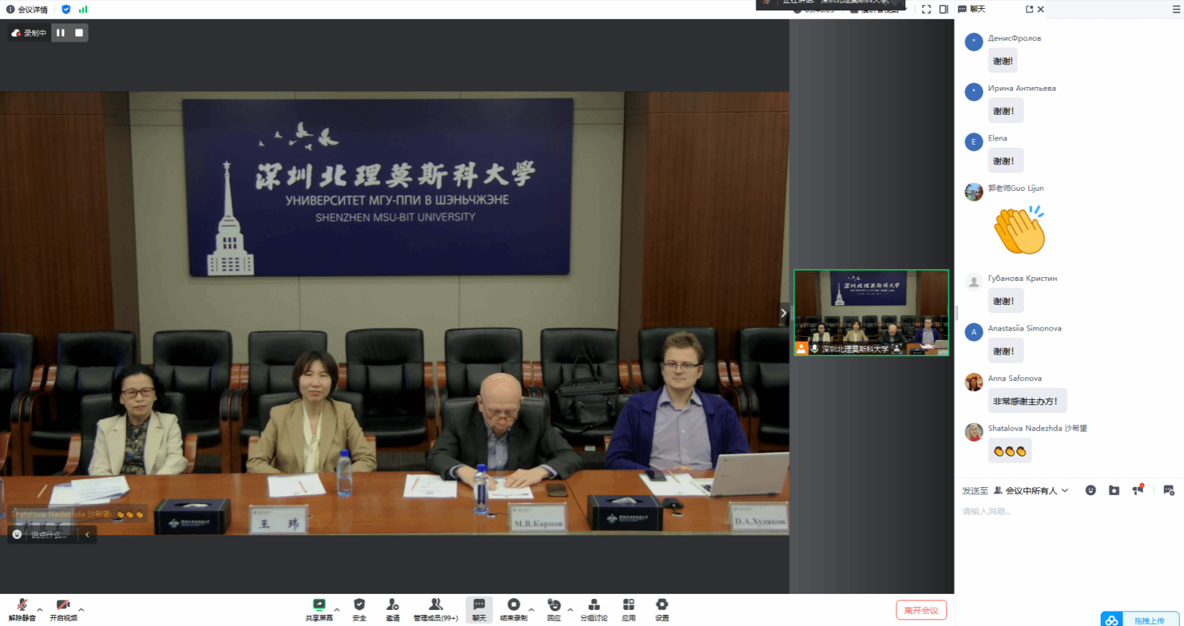Toggle the 聊天 chat panel button
1184x626 pixels.
click(479, 609)
